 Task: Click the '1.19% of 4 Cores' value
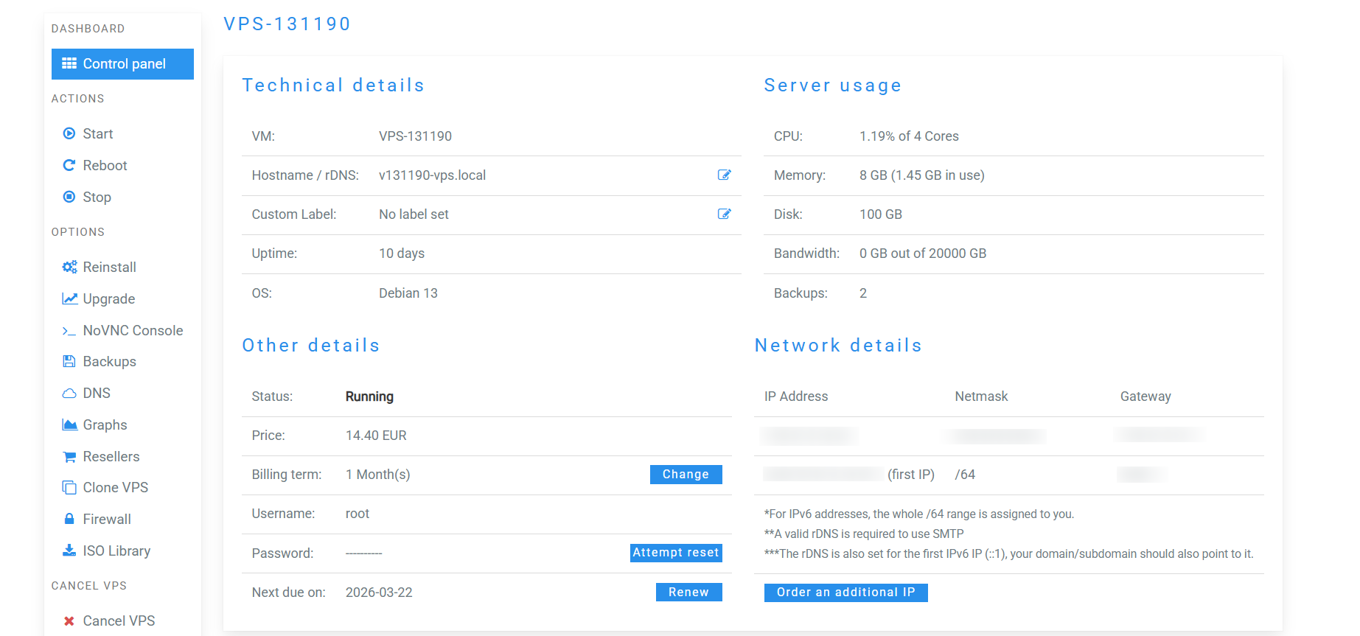pos(909,136)
